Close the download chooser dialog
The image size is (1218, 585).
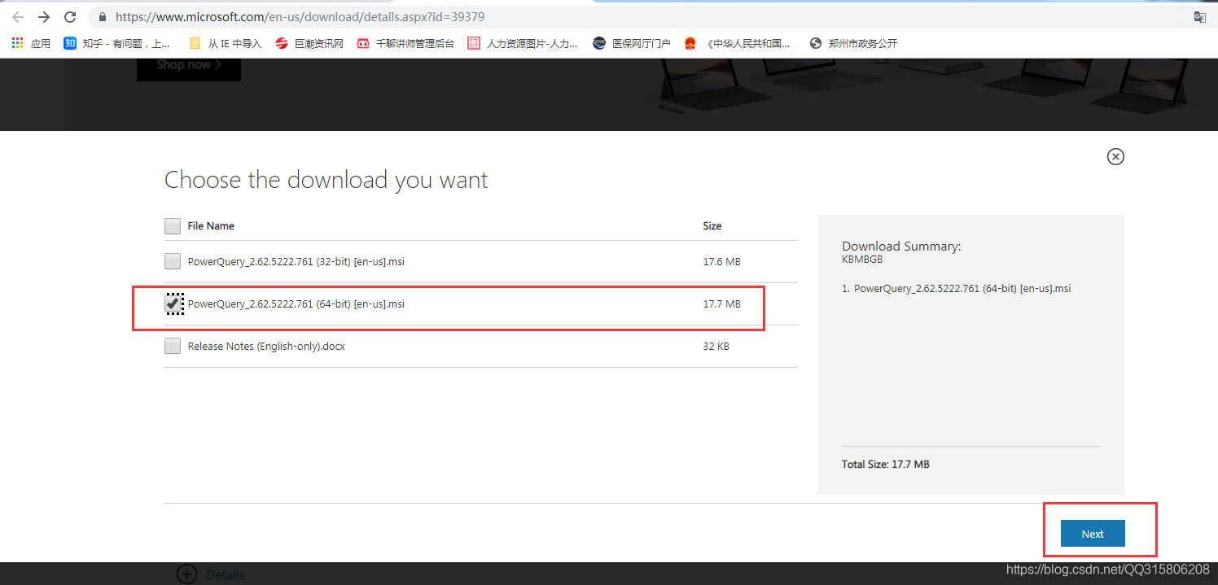pos(1115,156)
